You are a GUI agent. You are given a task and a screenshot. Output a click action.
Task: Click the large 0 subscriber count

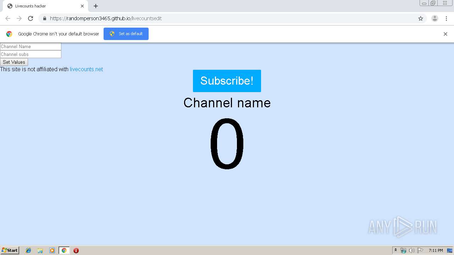tap(227, 143)
